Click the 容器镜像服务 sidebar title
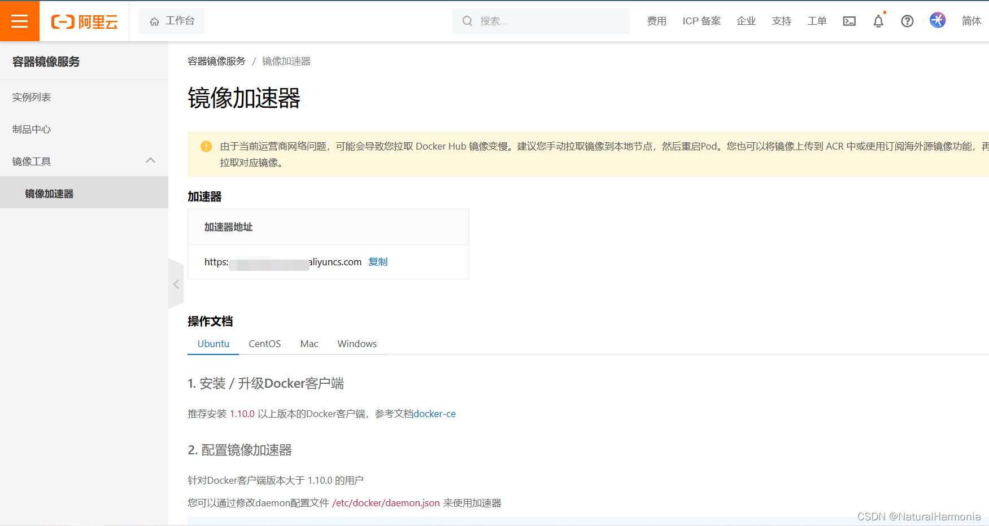 coord(46,62)
